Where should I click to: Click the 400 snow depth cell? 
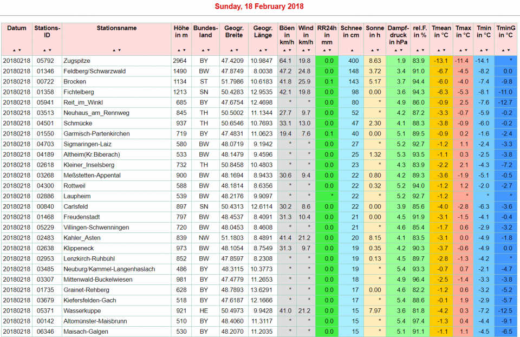[353, 61]
